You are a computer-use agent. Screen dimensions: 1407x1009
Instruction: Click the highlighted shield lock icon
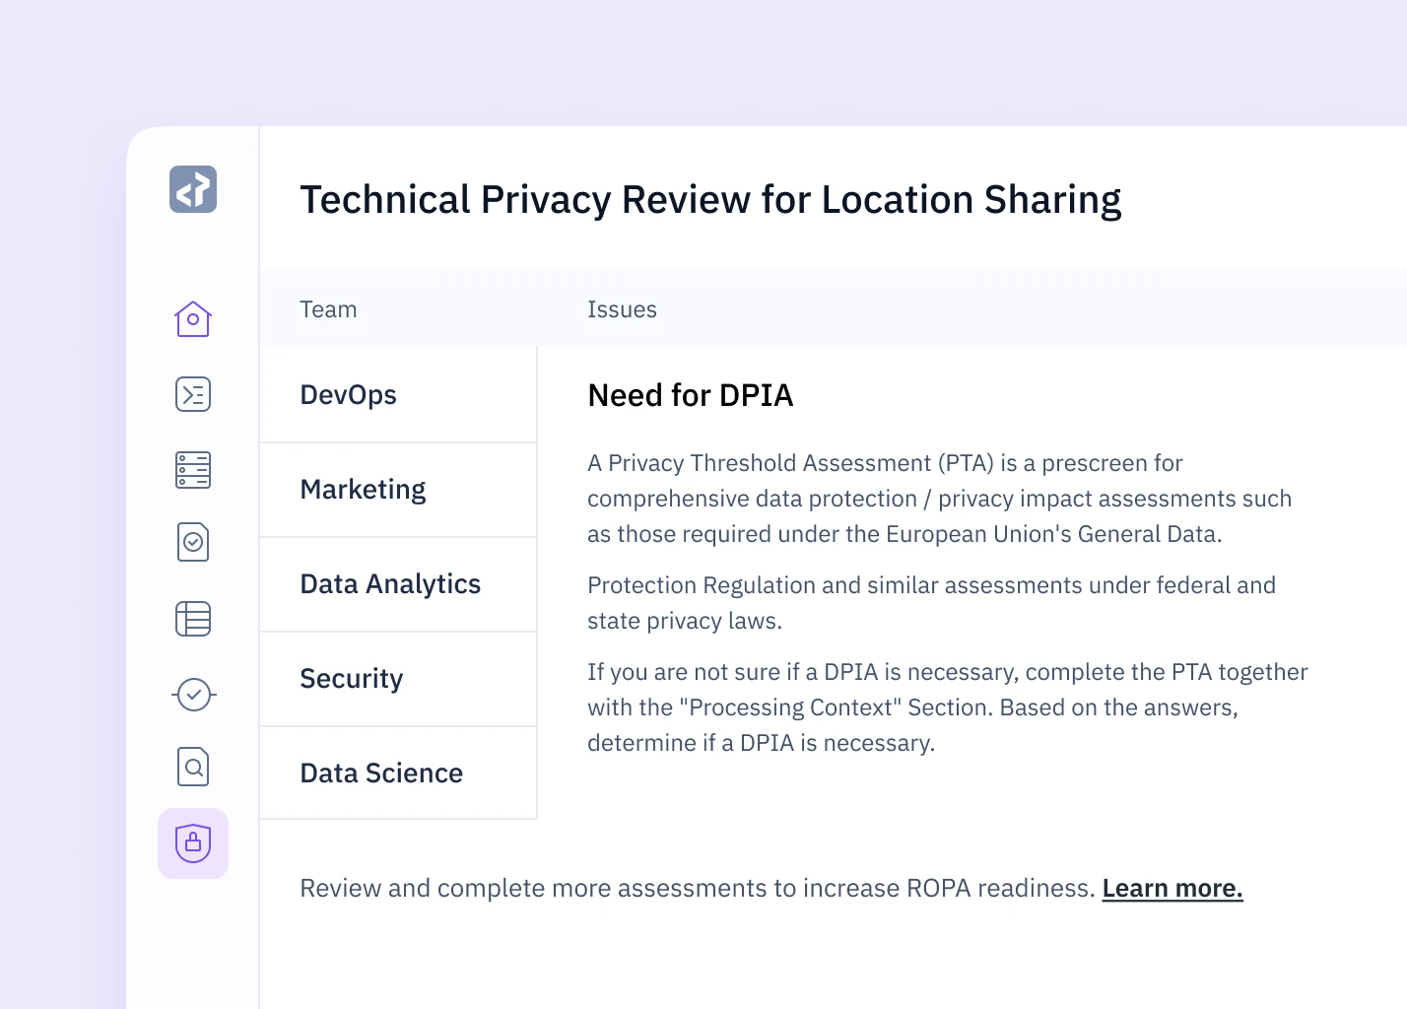click(x=193, y=843)
